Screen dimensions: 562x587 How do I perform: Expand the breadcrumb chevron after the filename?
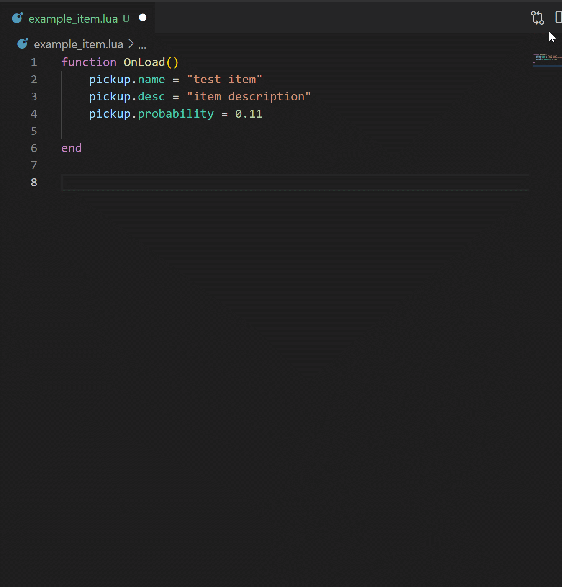(131, 44)
